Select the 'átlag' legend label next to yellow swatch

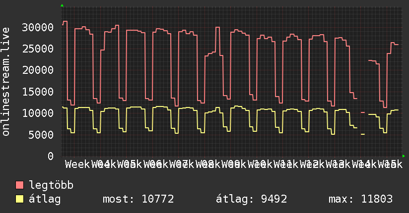45,199
